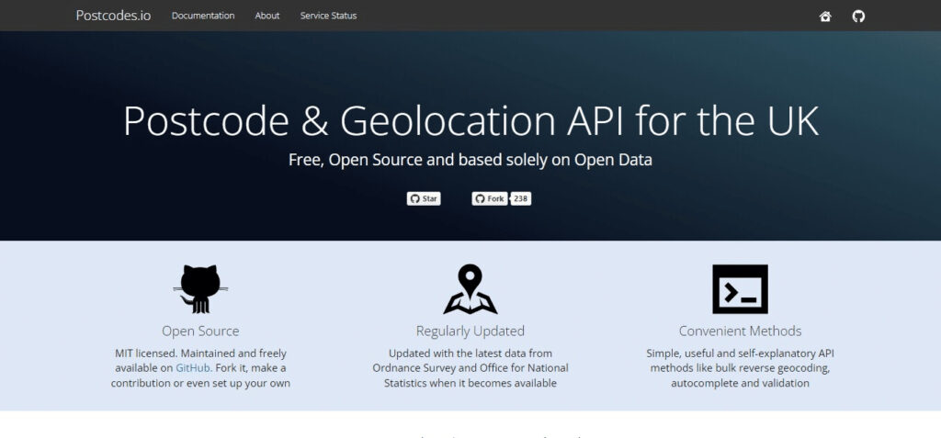Click the Free, Open Source subtitle text
Viewport: 941px width, 438px height.
click(470, 160)
